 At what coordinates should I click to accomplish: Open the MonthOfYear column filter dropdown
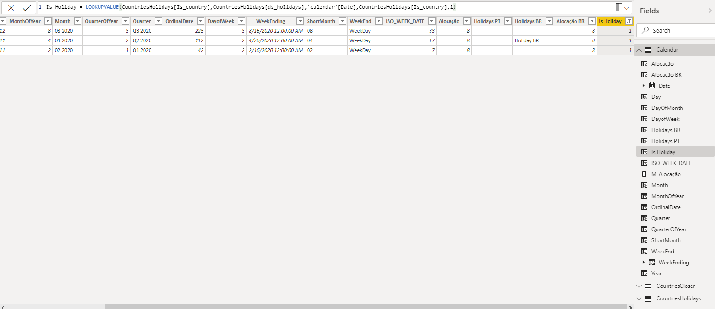coord(48,21)
